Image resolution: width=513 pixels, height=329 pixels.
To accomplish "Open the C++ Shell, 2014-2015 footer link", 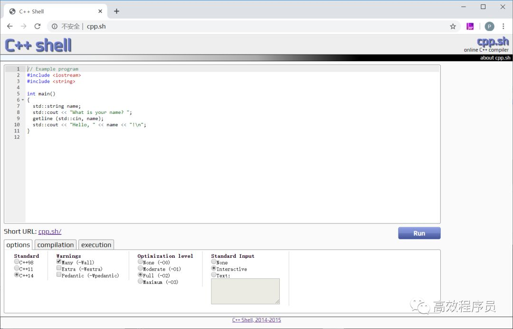I will tap(256, 320).
